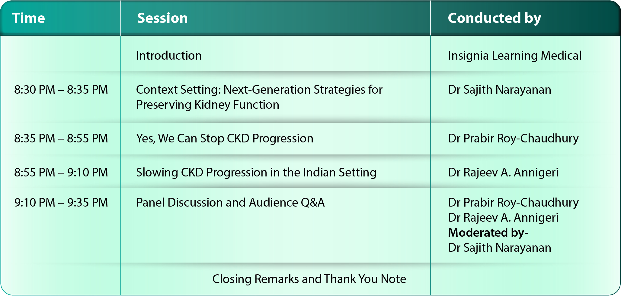Click Dr Sajith Narayanan under Moderated by
Image resolution: width=621 pixels, height=296 pixels.
(x=500, y=248)
